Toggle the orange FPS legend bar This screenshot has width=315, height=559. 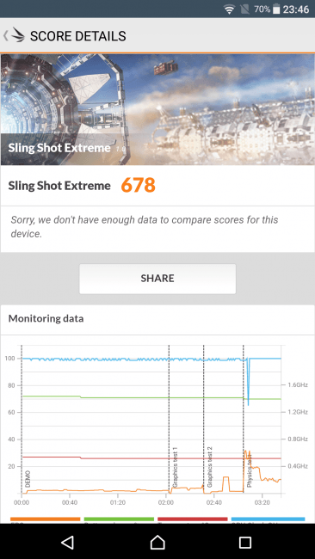[46, 519]
